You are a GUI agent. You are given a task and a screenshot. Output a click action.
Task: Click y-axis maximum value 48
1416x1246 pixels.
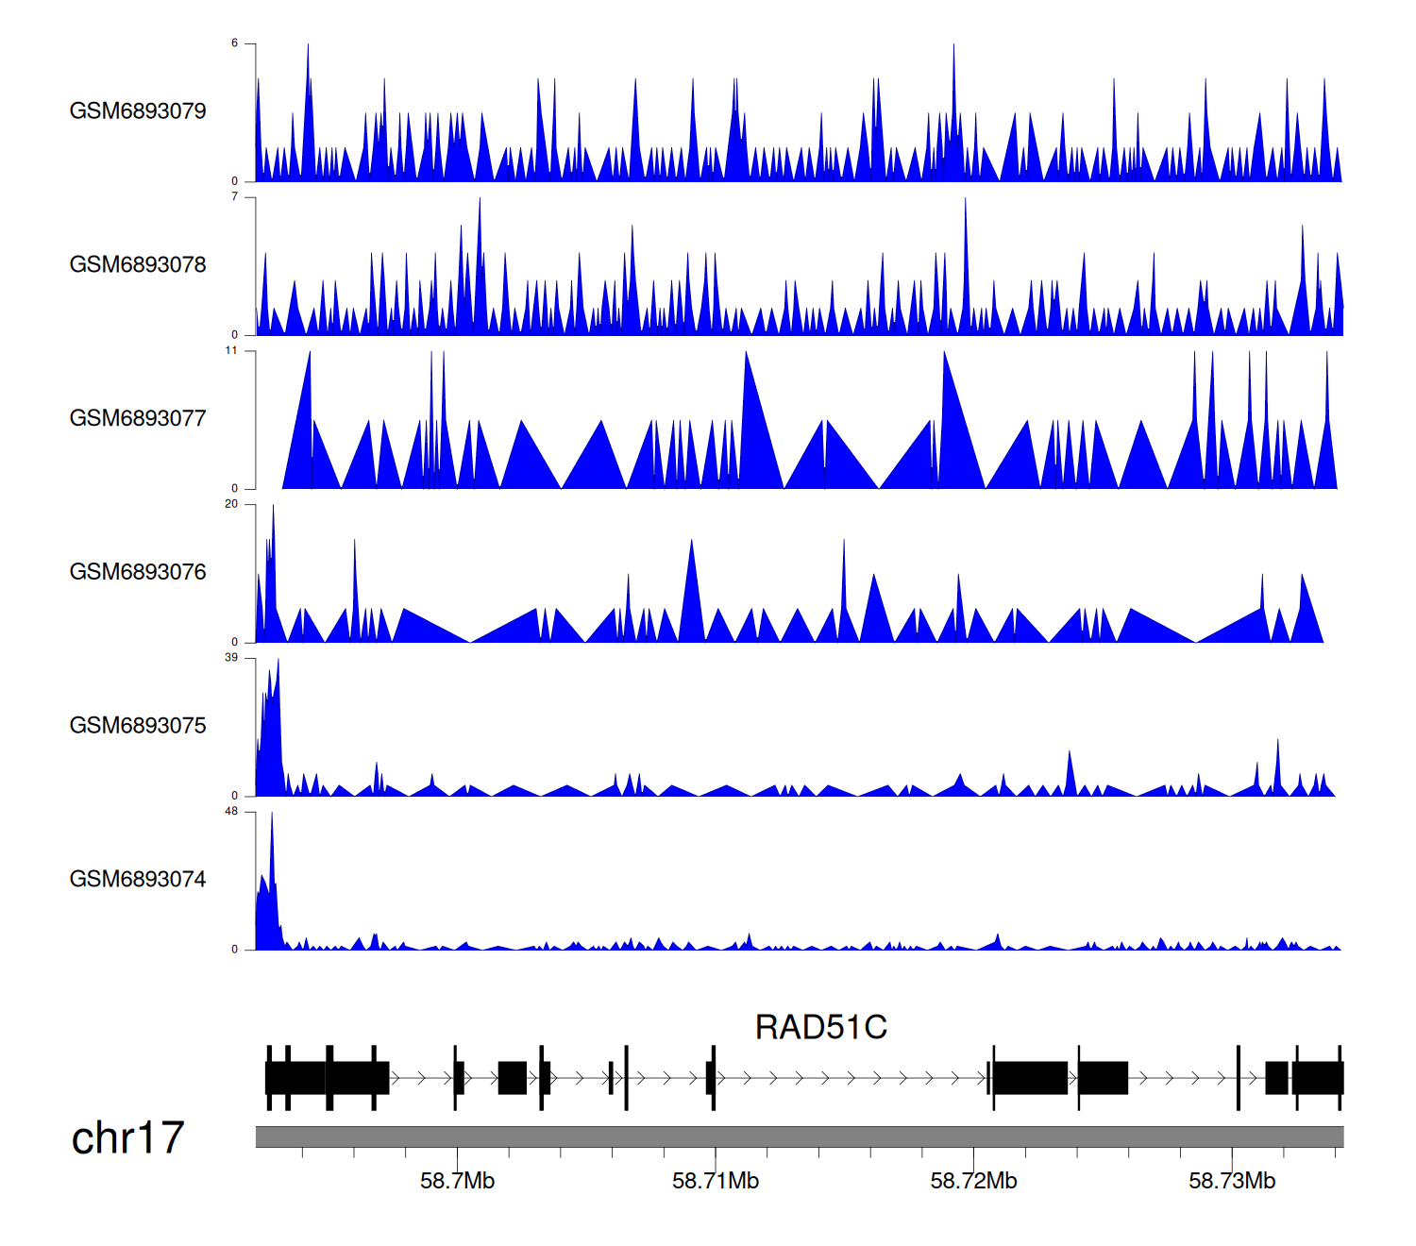(231, 812)
